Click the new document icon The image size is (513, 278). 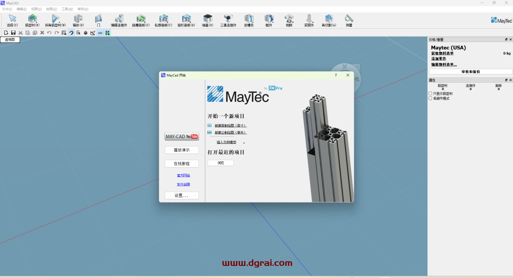tap(6, 32)
